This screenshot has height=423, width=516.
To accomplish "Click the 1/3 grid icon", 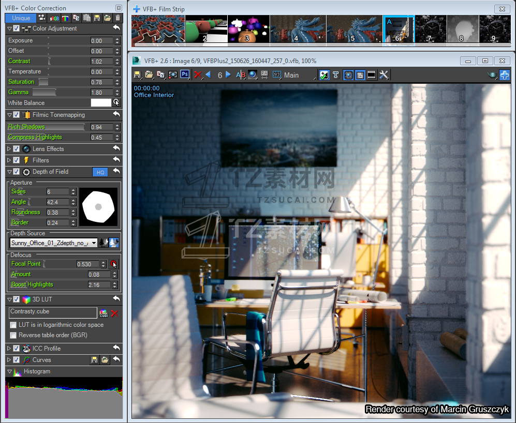I will 277,74.
